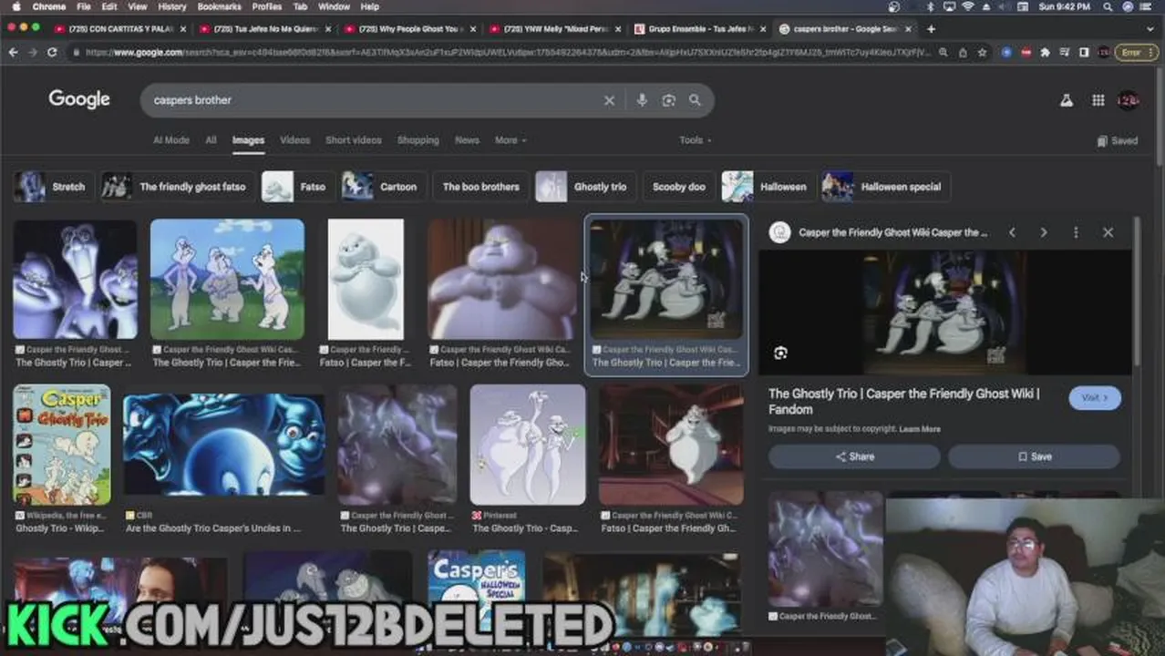The width and height of the screenshot is (1165, 656).
Task: Select the Fatso filter chip
Action: 297,187
